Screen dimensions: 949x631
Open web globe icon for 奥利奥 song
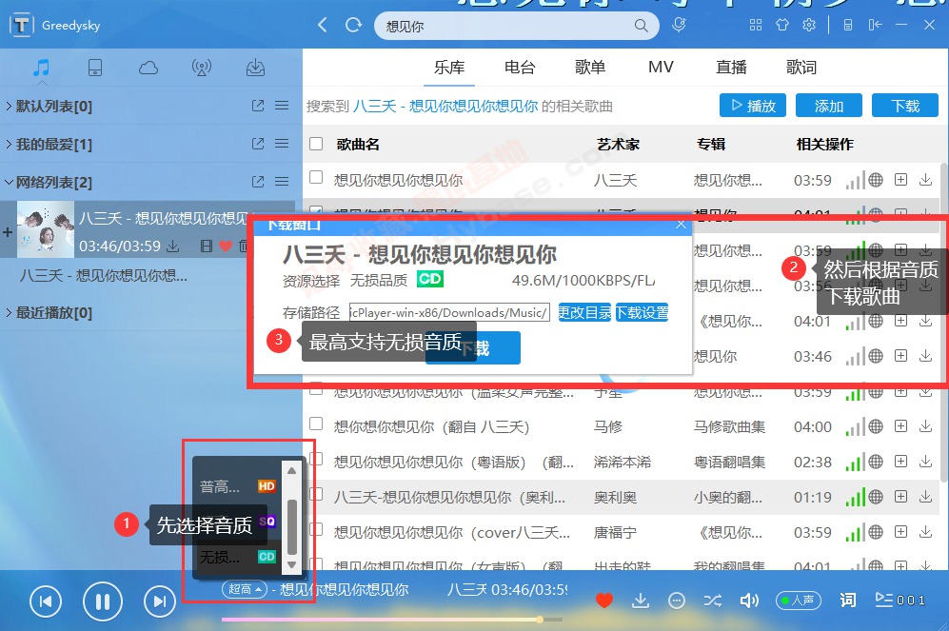point(876,497)
